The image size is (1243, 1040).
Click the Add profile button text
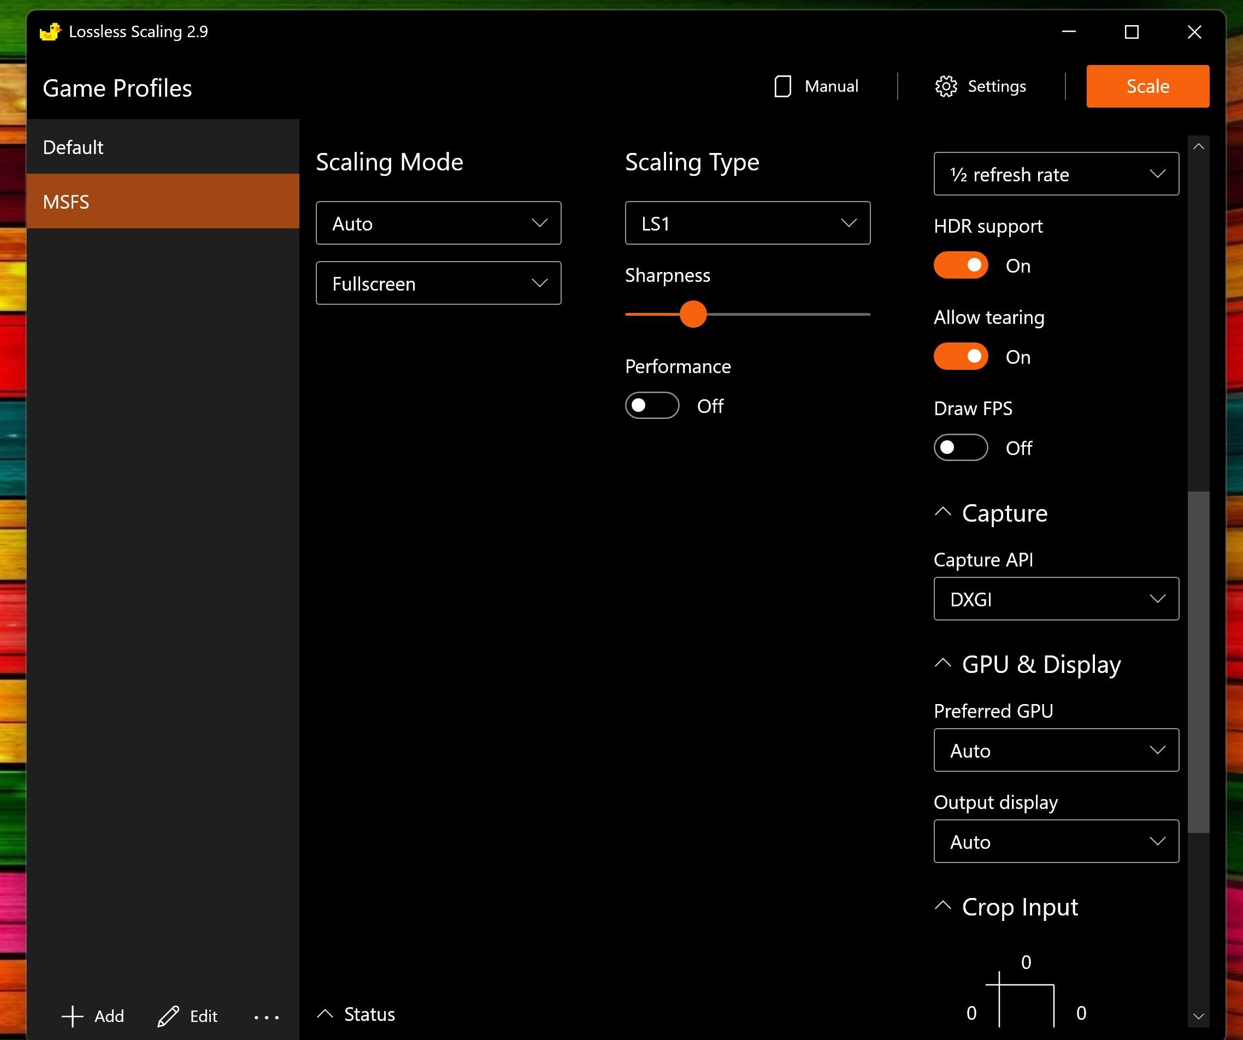pyautogui.click(x=109, y=1017)
